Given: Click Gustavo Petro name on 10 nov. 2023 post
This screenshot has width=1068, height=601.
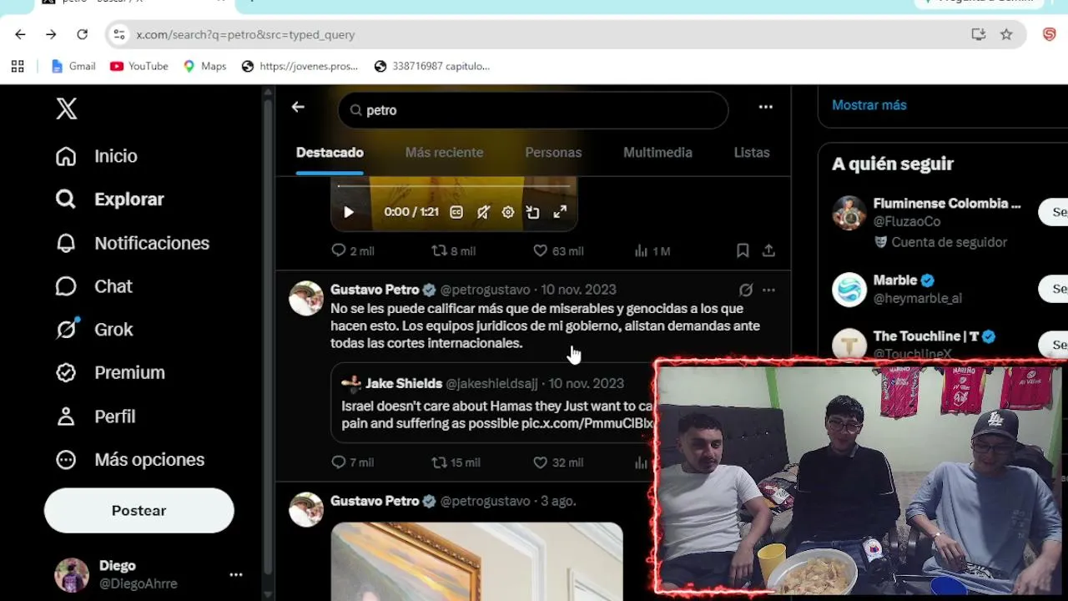Looking at the screenshot, I should [x=375, y=290].
